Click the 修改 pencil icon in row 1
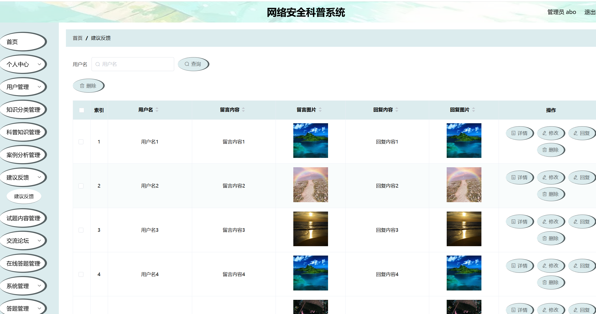This screenshot has height=314, width=596. (x=544, y=133)
